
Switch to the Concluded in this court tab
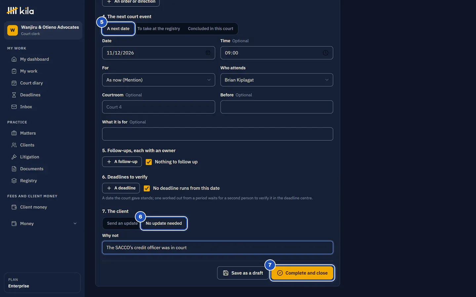click(x=211, y=29)
